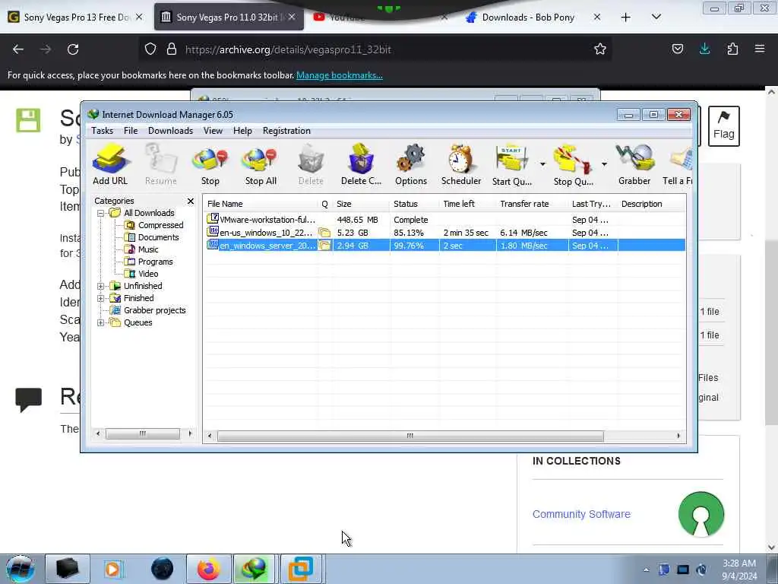Expand the Finished category node
The height and width of the screenshot is (584, 778).
click(101, 298)
